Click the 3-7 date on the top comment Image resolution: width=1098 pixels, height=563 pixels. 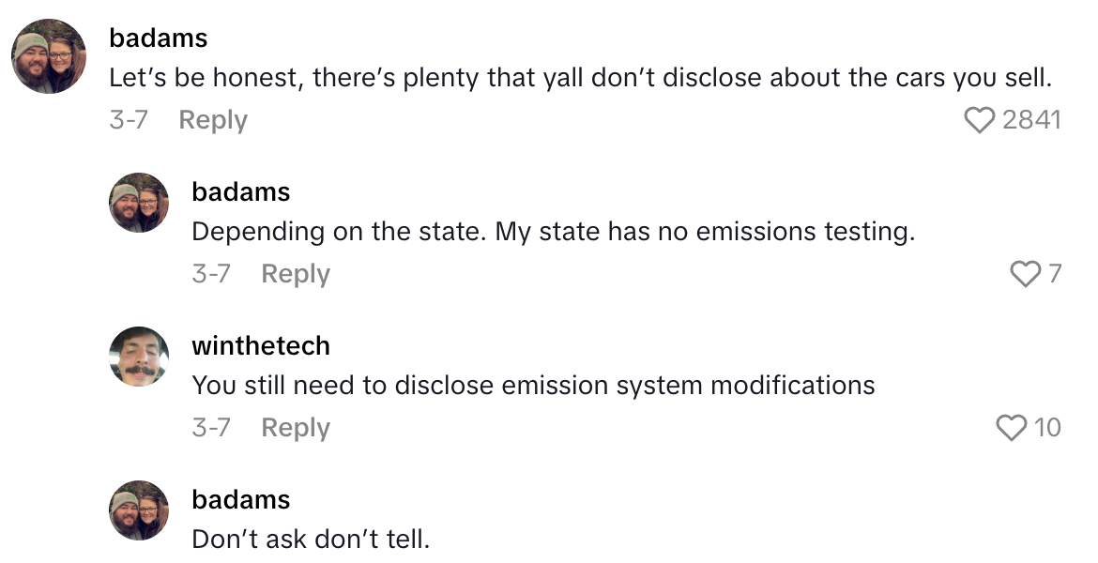click(129, 120)
